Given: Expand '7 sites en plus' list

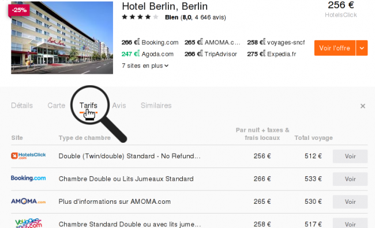Looking at the screenshot, I should pyautogui.click(x=145, y=66).
